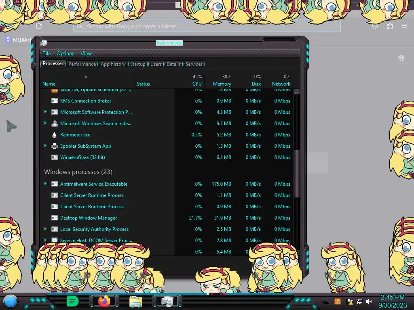
Task: Reload the page in Firefox
Action: coord(39,26)
